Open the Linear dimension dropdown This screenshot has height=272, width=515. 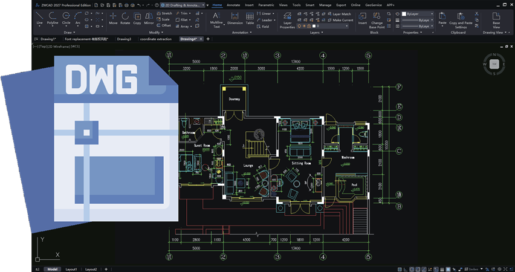(x=273, y=14)
